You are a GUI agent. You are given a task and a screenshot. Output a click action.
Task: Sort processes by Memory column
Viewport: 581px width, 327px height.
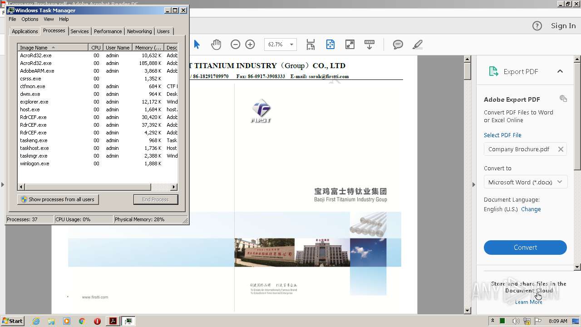point(148,47)
